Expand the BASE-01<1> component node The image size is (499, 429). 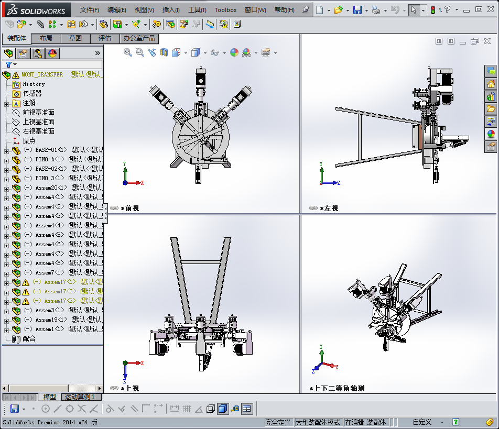pyautogui.click(x=6, y=150)
